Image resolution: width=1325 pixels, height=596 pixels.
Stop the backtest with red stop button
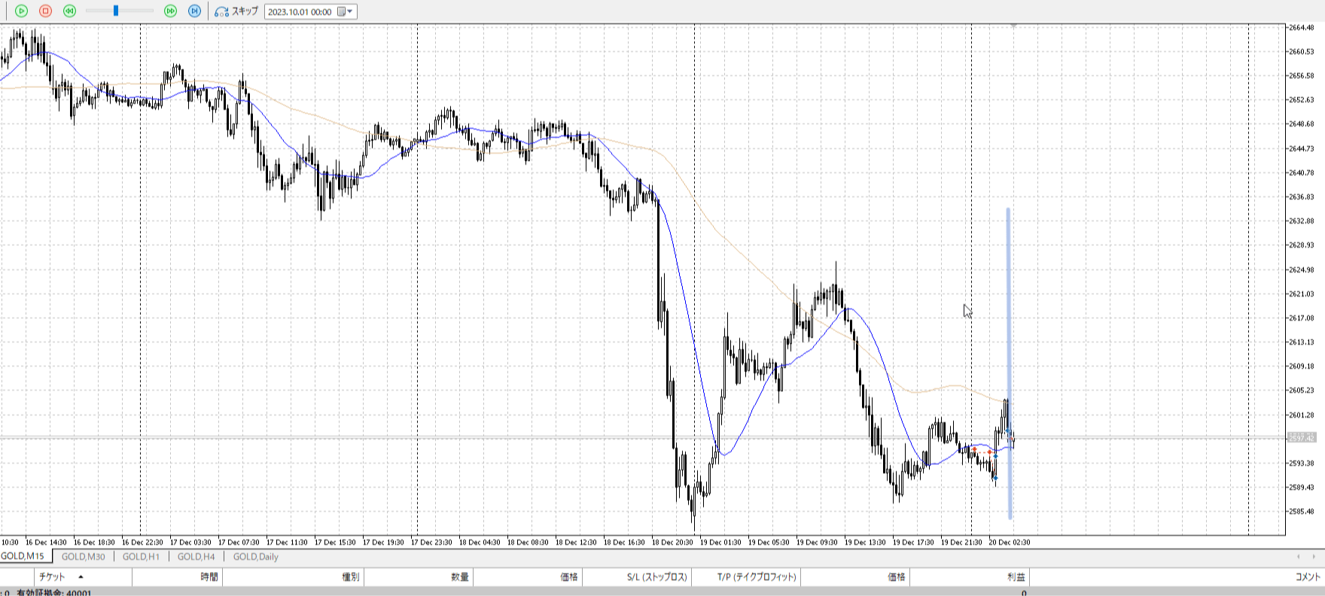45,11
